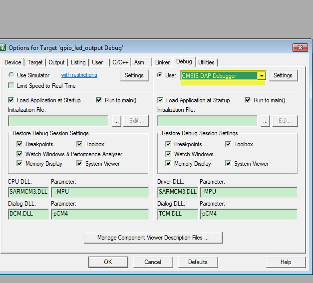Click the CPU DLL field SARMCM3.DLL

pyautogui.click(x=28, y=192)
